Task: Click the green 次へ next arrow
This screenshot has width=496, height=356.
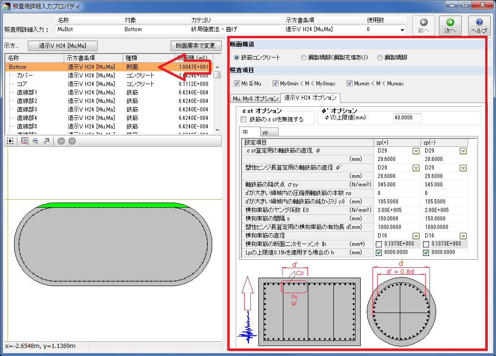Action: (x=450, y=25)
